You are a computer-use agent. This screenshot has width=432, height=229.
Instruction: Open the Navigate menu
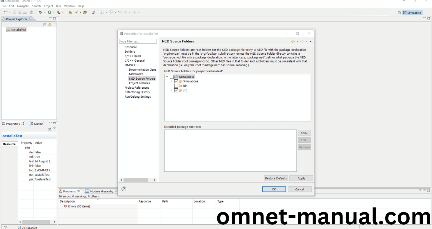pyautogui.click(x=23, y=6)
